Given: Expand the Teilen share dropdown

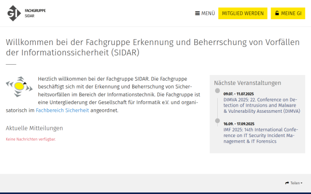Looking at the screenshot, I should [x=294, y=183].
